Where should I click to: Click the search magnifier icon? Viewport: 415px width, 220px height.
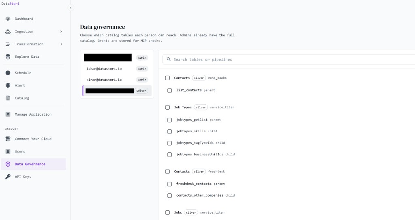(169, 59)
